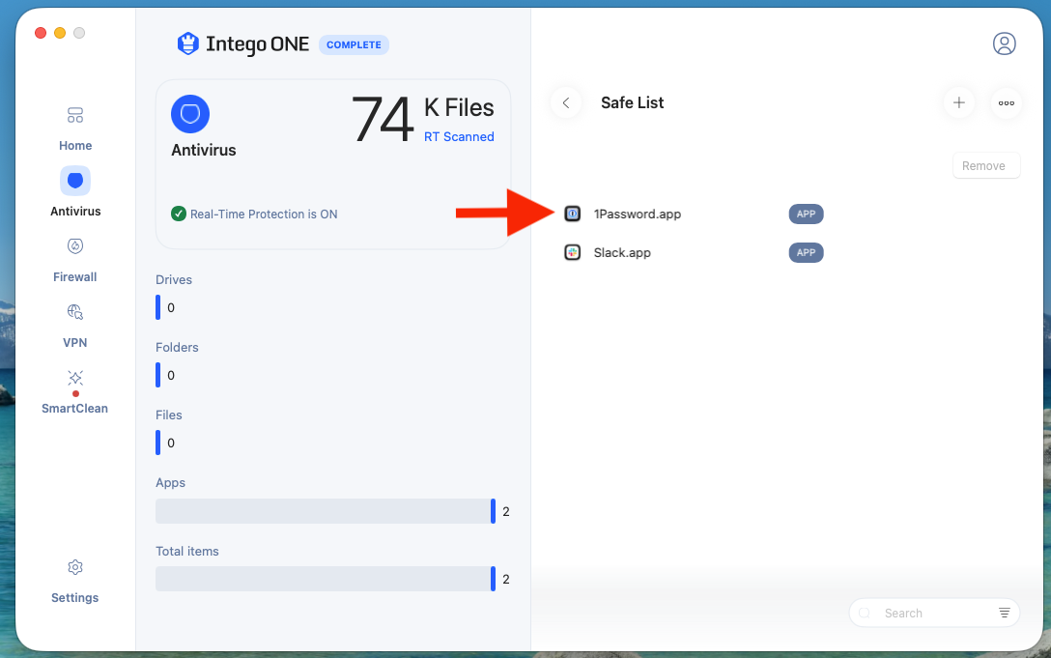Click the APP tag beside 1Password.app
Image resolution: width=1051 pixels, height=658 pixels.
(806, 214)
